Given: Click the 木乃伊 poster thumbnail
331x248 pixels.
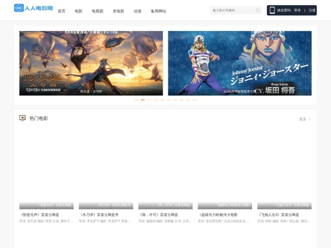Looking at the screenshot, I should coord(106,169).
